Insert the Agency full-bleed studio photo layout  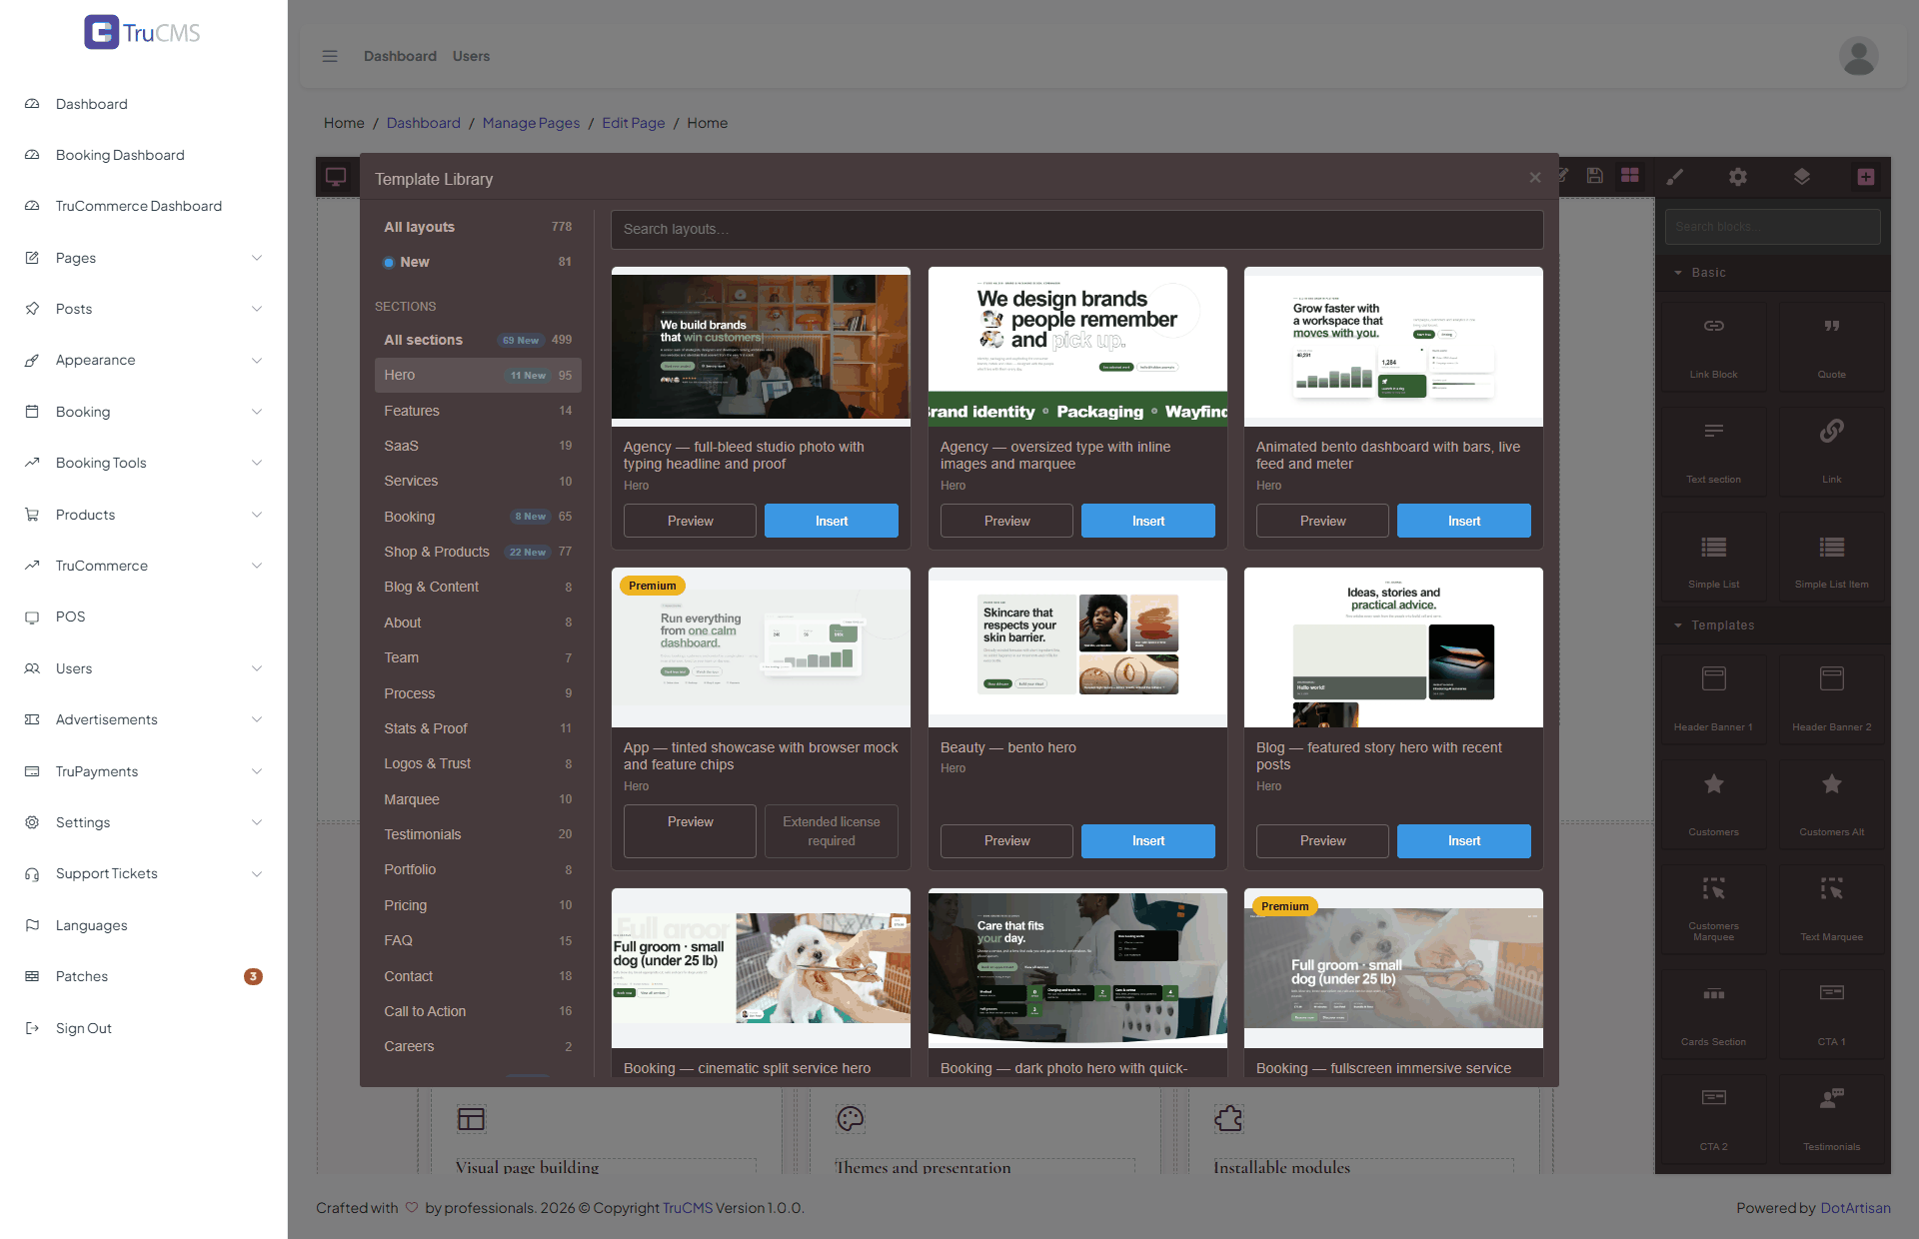[831, 521]
